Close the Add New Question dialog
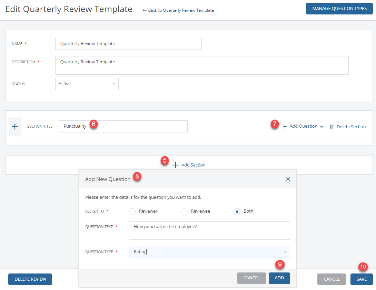 coord(288,179)
